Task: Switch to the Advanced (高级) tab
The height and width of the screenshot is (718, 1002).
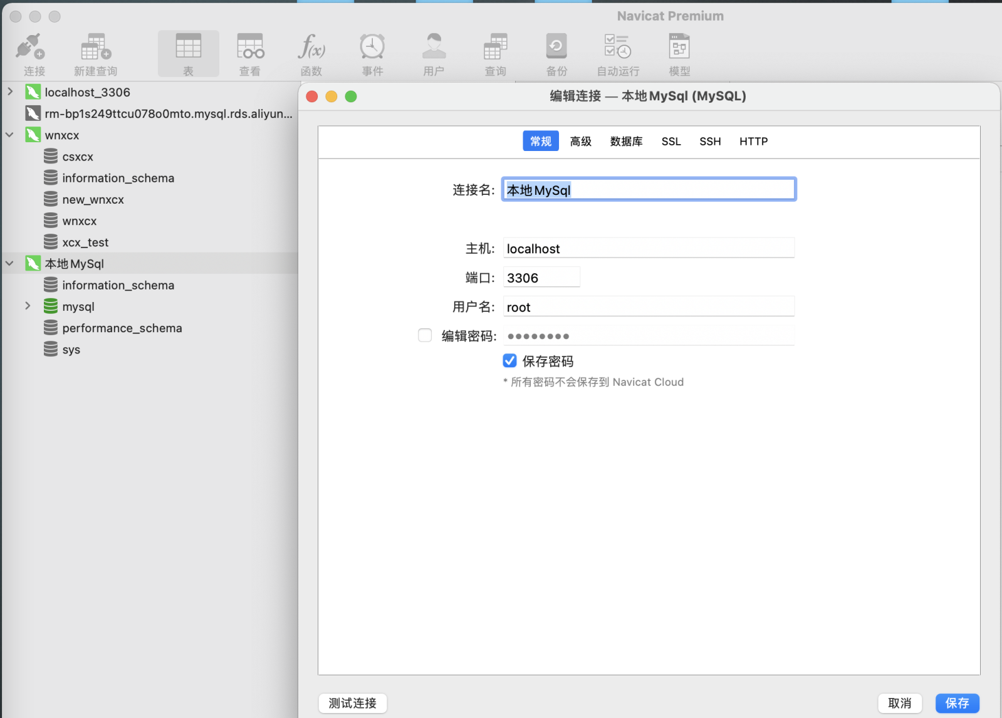Action: click(x=581, y=141)
